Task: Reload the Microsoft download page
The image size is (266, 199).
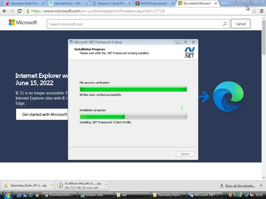Action: coord(20,11)
